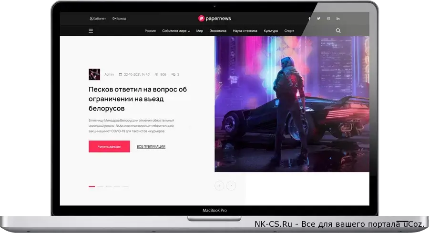Open the Мир menu item
This screenshot has width=429, height=233.
coord(199,31)
